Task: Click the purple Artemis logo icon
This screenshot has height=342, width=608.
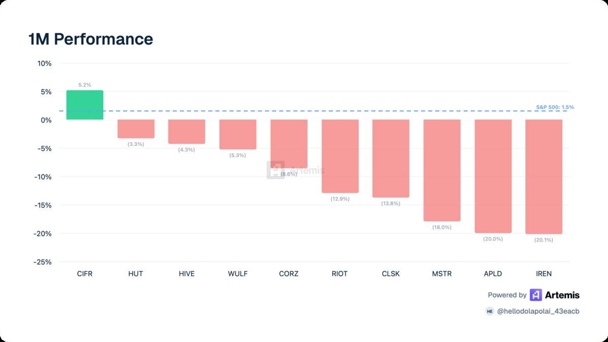Action: (x=536, y=295)
